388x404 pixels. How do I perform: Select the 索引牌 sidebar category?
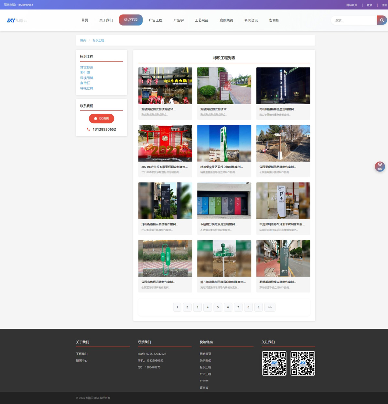(x=85, y=73)
